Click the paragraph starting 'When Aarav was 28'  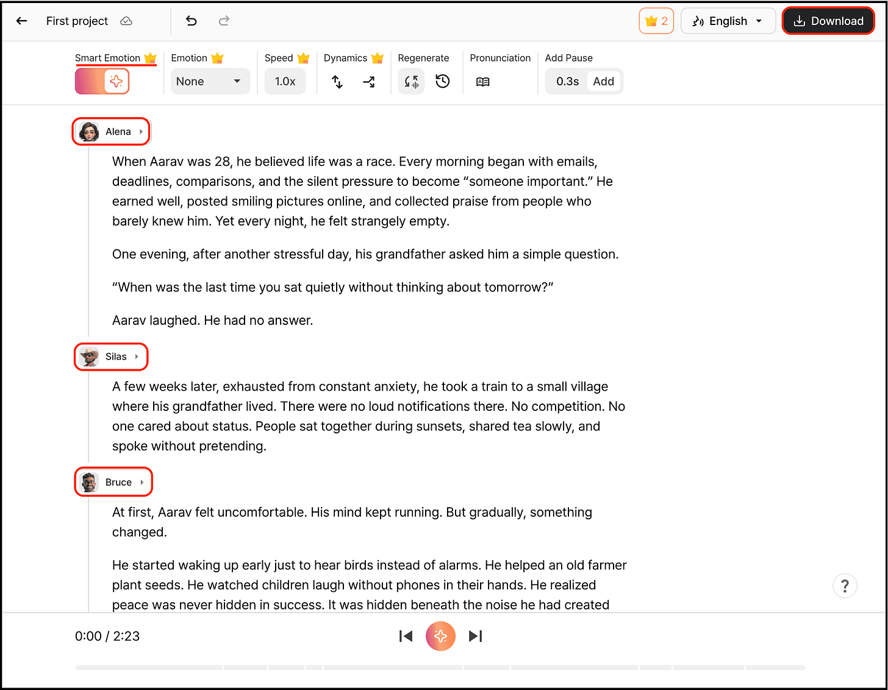pyautogui.click(x=362, y=191)
